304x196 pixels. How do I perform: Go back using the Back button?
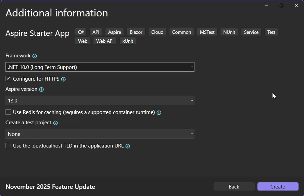tap(234, 186)
